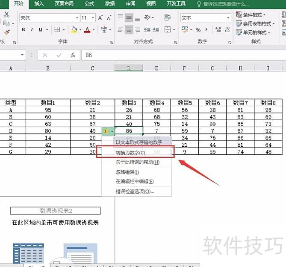Image resolution: width=286 pixels, height=267 pixels.
Task: Open 条件格式 conditional formatting
Action: point(251,15)
